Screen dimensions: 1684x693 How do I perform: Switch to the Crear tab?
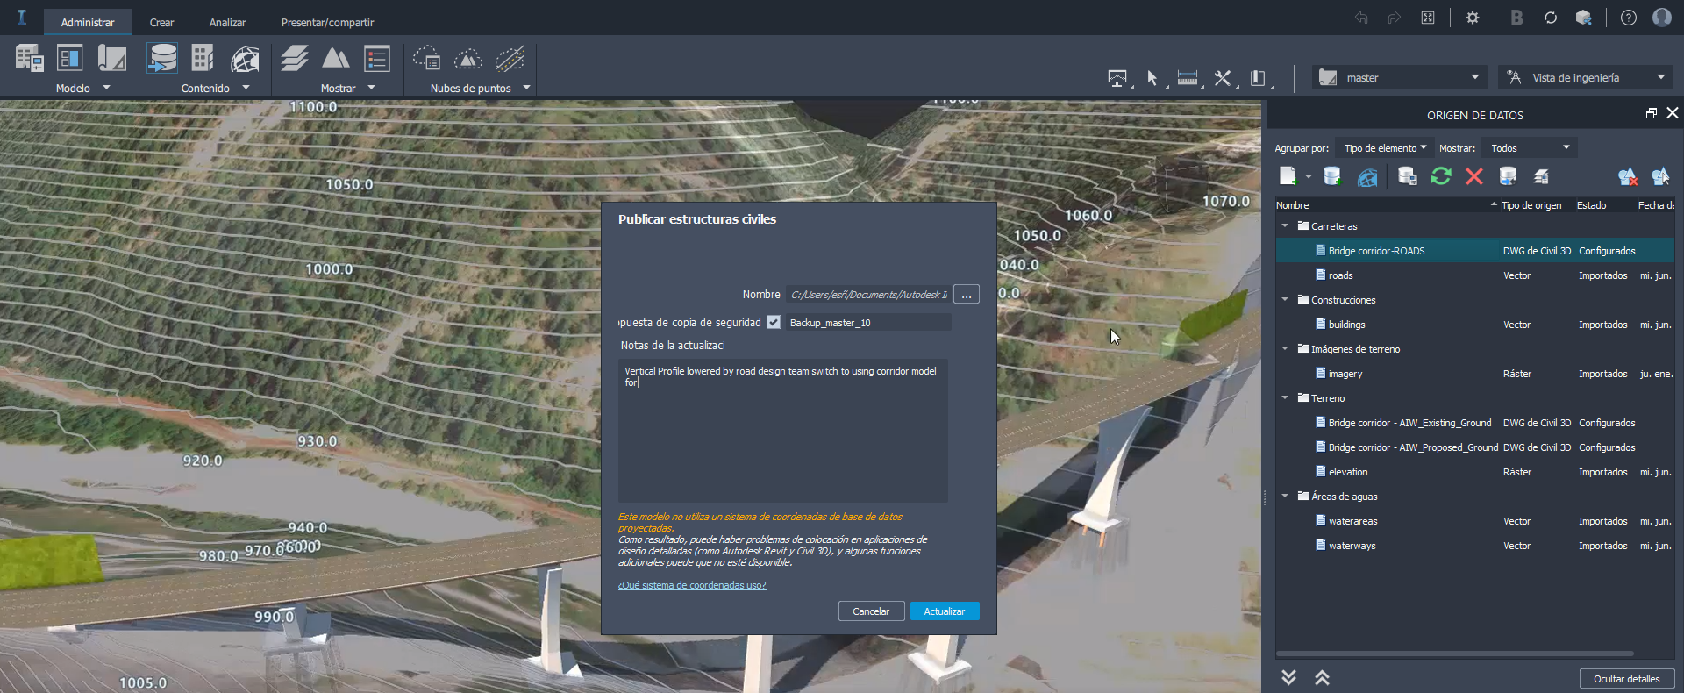pos(161,22)
